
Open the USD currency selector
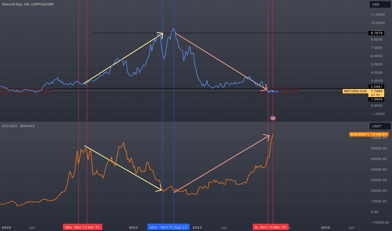380,4
